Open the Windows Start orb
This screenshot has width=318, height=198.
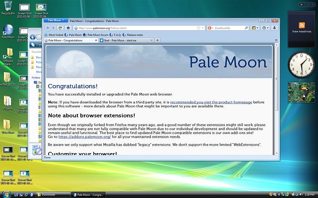pyautogui.click(x=6, y=194)
